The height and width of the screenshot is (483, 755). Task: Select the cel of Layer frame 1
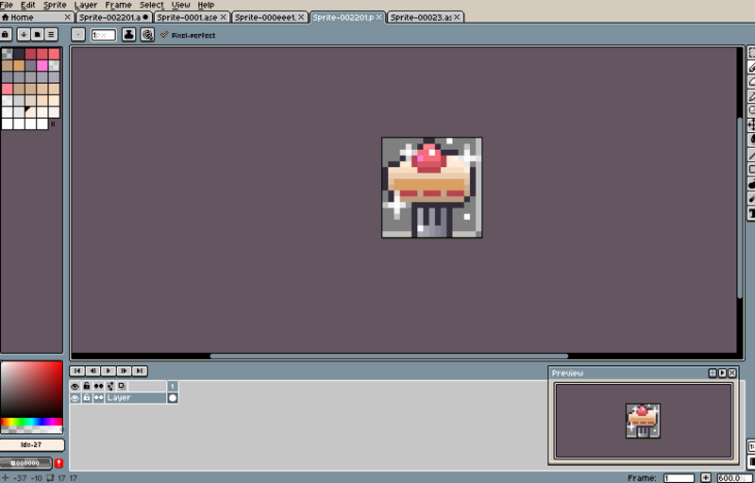173,398
